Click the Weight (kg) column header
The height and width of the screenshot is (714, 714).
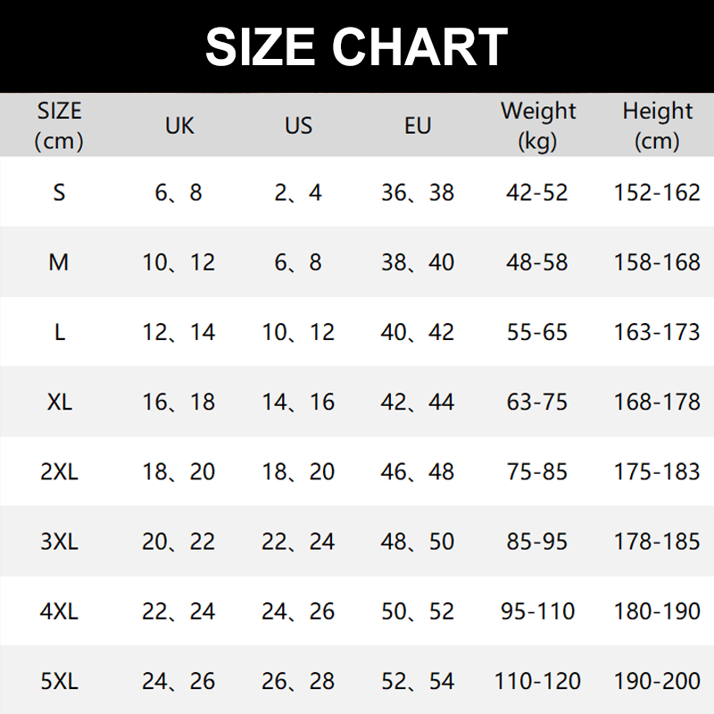(537, 126)
